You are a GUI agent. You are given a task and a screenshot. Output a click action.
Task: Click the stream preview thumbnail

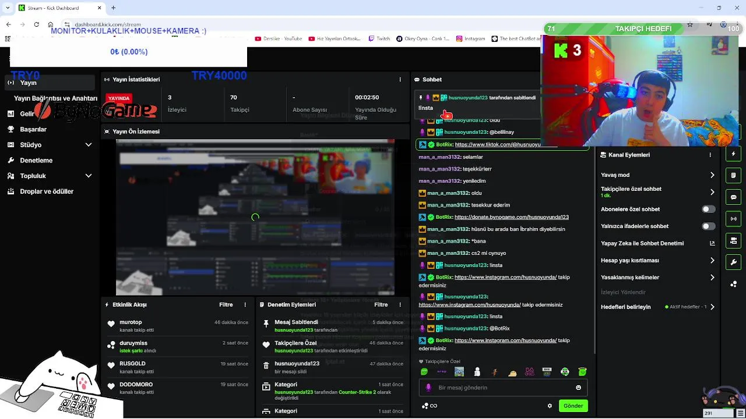pyautogui.click(x=255, y=217)
